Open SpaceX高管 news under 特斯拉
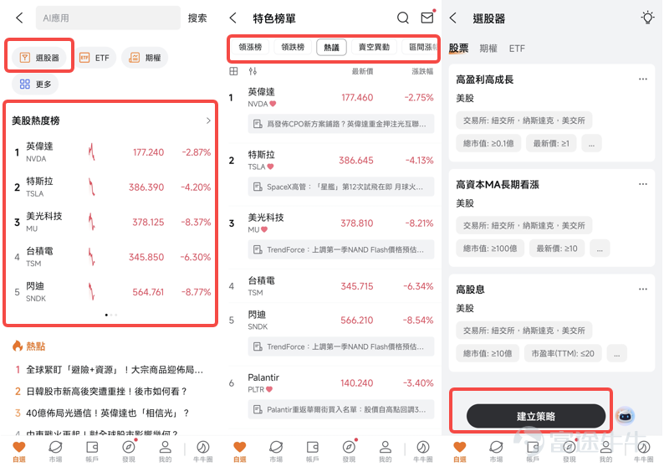Viewport: 664px width, 472px height. 341,187
